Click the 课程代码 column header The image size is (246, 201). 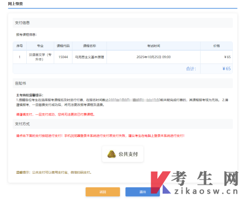(x=63, y=46)
